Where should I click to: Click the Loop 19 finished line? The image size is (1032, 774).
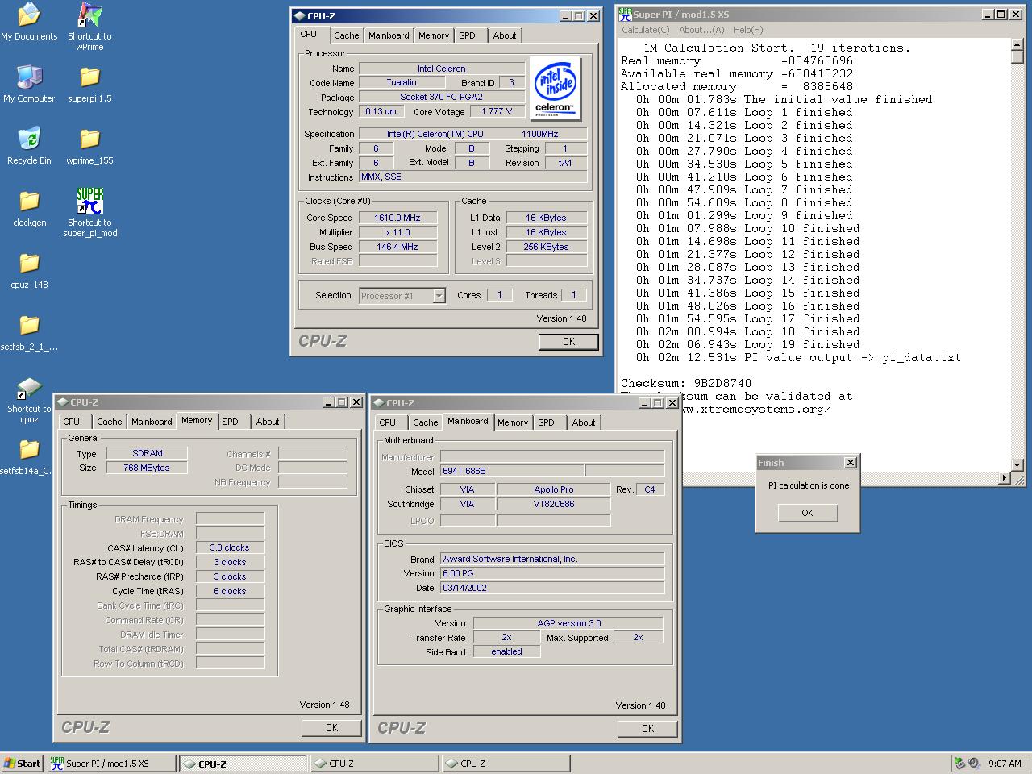(x=747, y=344)
